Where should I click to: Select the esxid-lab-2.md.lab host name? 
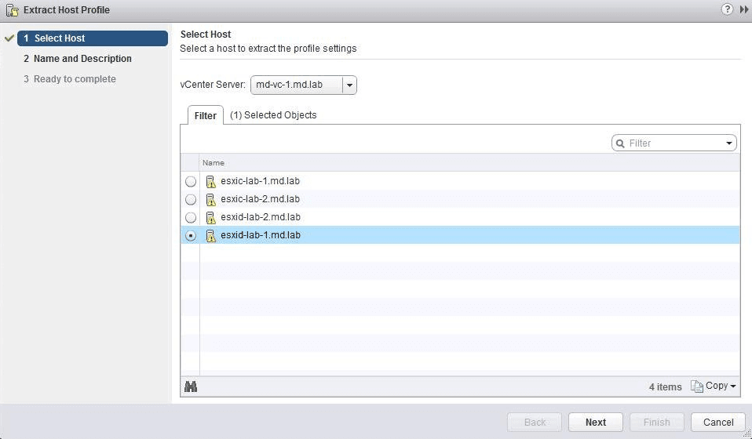pos(261,217)
